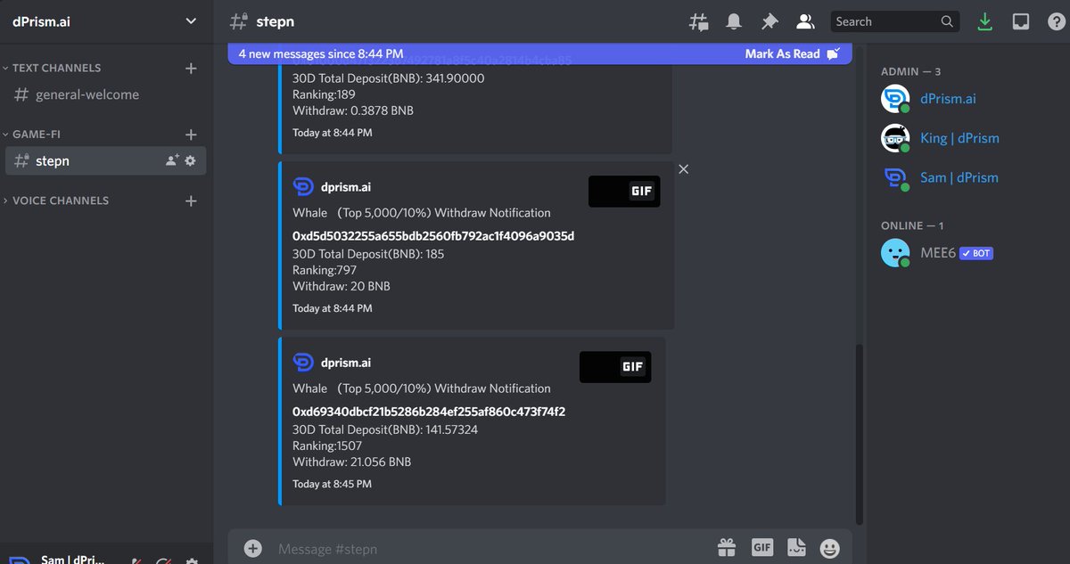Open the Threads icon in channel header
The width and height of the screenshot is (1070, 564).
699,21
